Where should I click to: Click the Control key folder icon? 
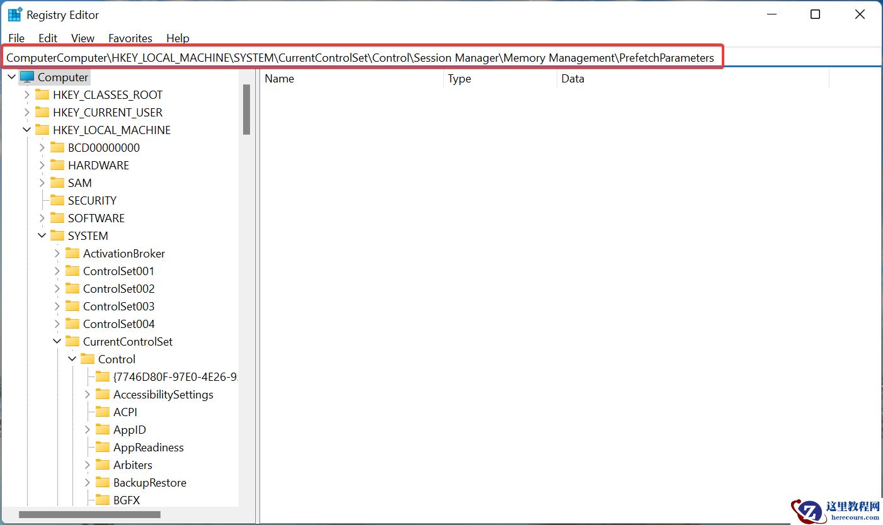[x=88, y=359]
